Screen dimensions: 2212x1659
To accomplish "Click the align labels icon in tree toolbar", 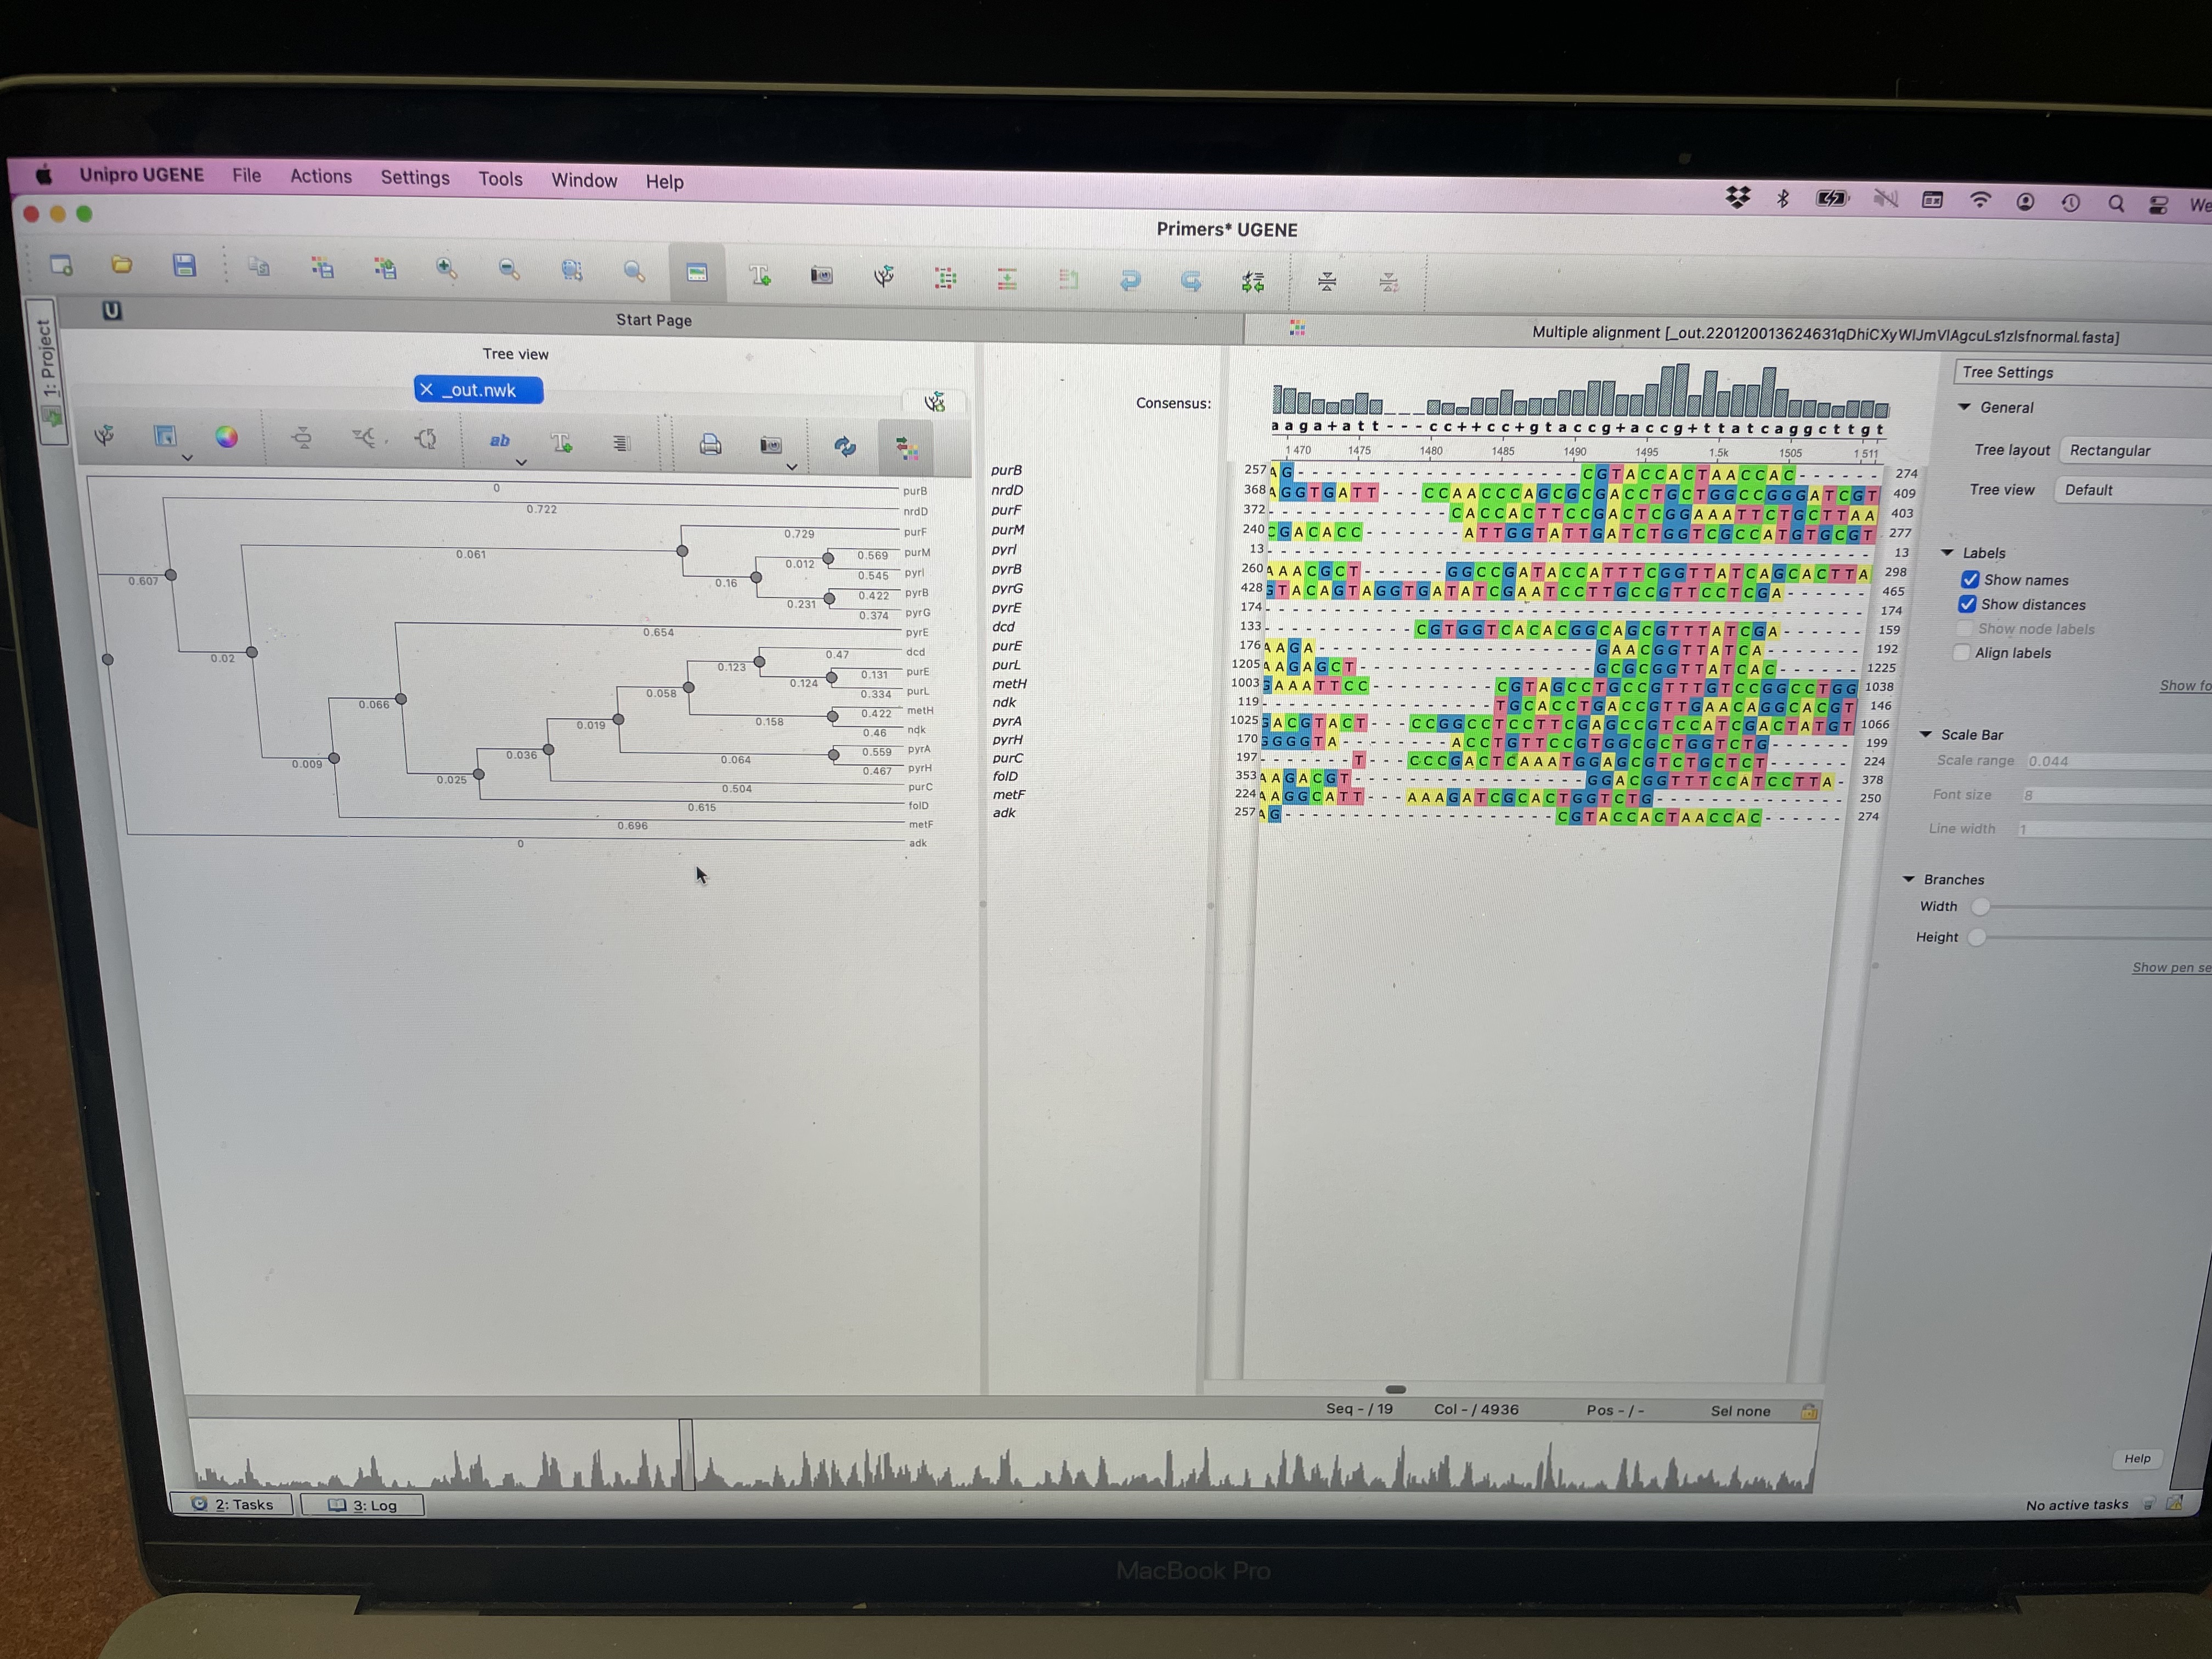I will [x=621, y=443].
